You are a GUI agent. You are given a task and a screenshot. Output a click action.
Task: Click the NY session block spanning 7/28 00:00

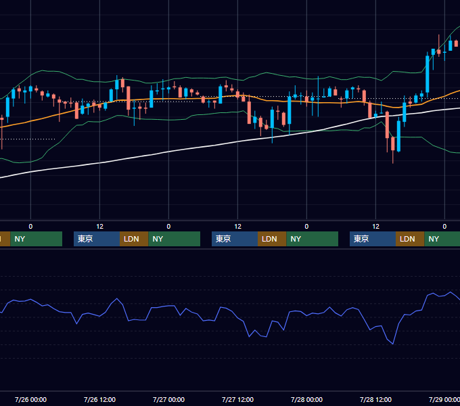[312, 239]
